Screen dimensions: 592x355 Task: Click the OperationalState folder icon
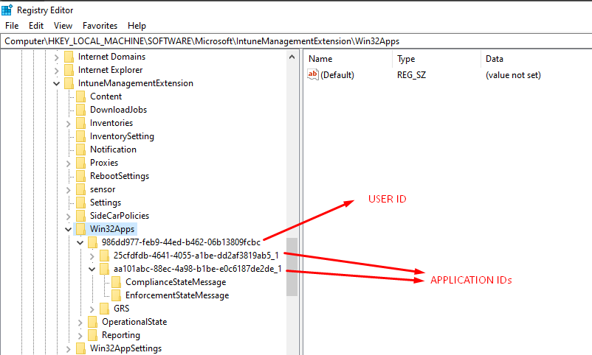(92, 322)
